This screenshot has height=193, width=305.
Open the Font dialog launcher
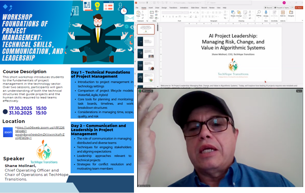[x=199, y=21]
